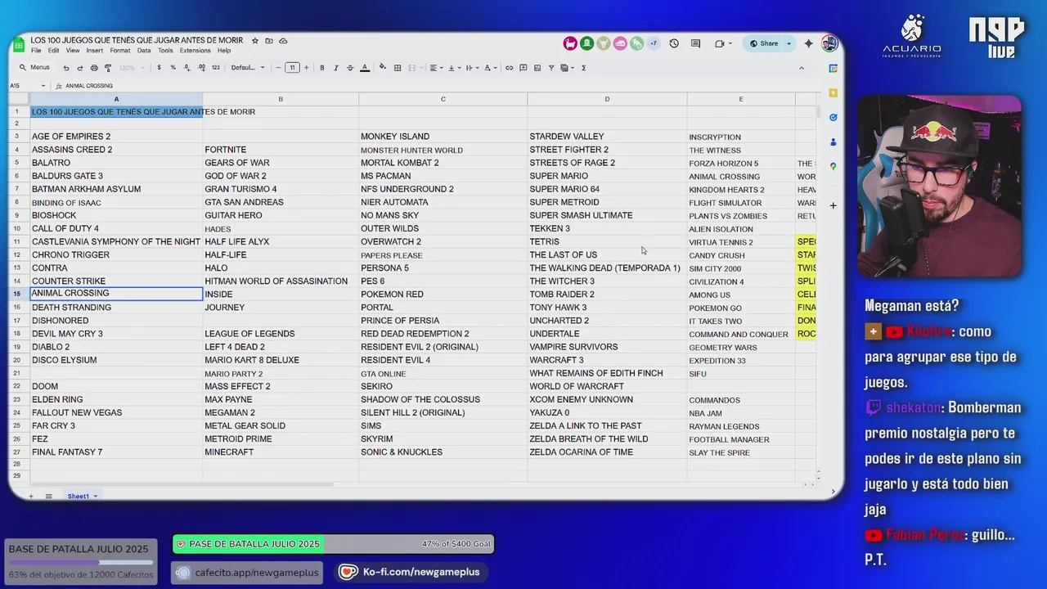Image resolution: width=1047 pixels, height=589 pixels.
Task: Check the cloud document status icon
Action: (x=283, y=41)
